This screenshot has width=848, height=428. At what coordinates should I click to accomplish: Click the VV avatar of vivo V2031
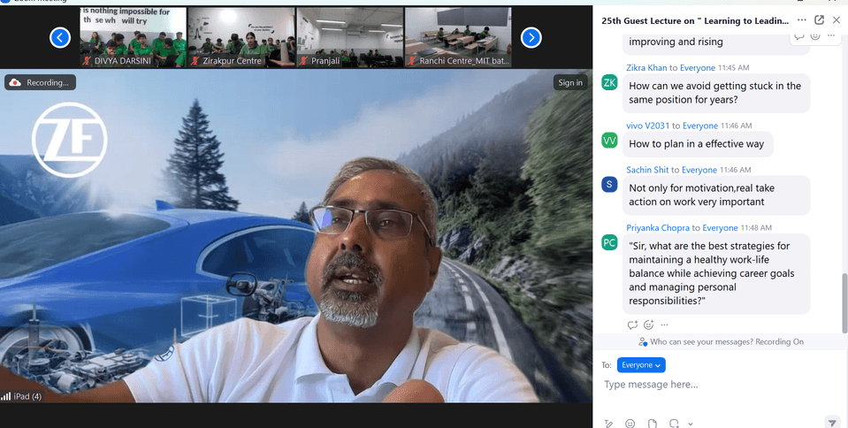click(x=609, y=140)
